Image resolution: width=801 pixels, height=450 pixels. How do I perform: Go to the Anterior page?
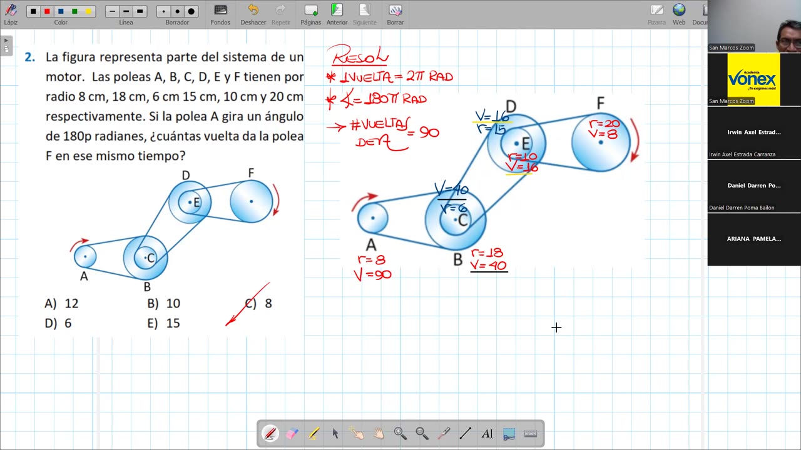pos(337,14)
